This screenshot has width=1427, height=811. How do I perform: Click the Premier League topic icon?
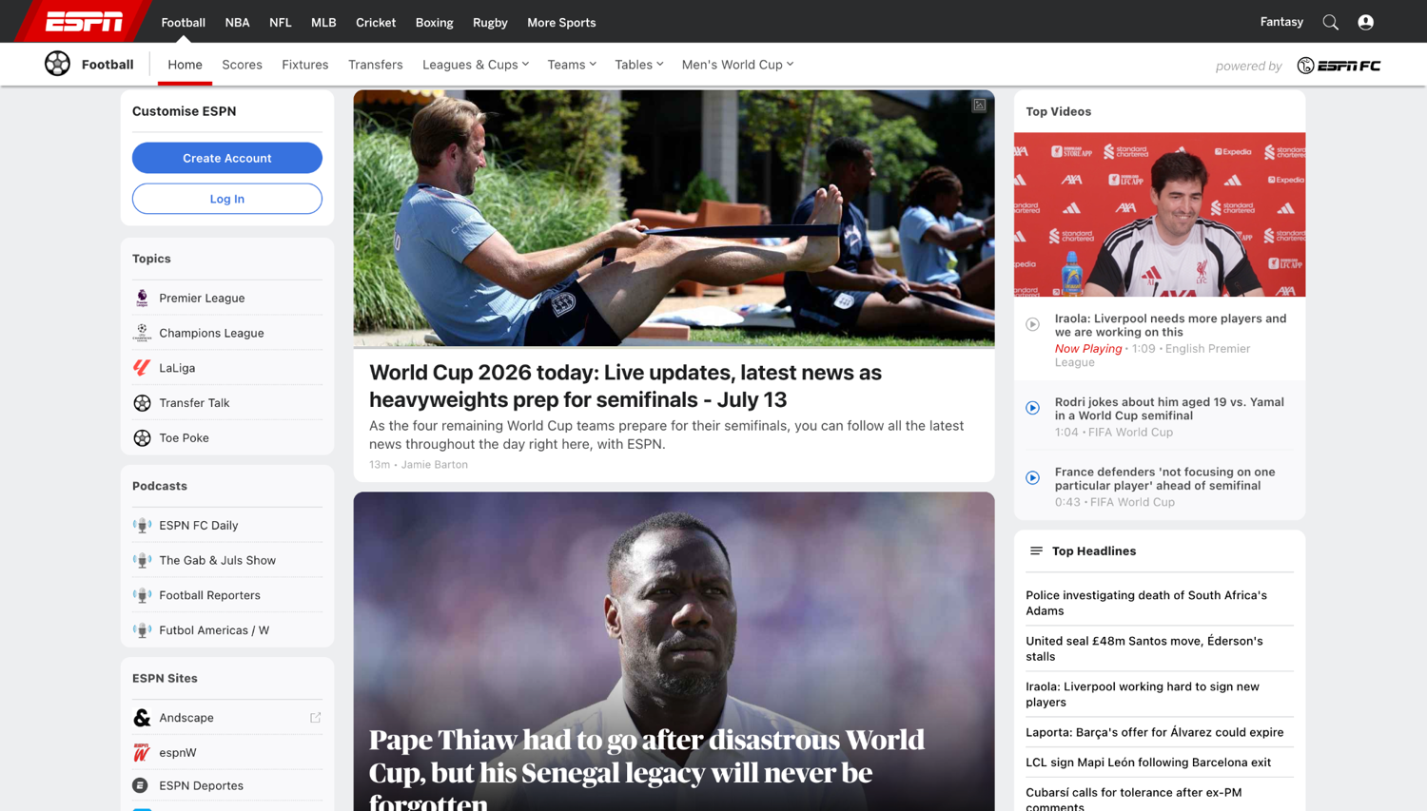pyautogui.click(x=142, y=298)
